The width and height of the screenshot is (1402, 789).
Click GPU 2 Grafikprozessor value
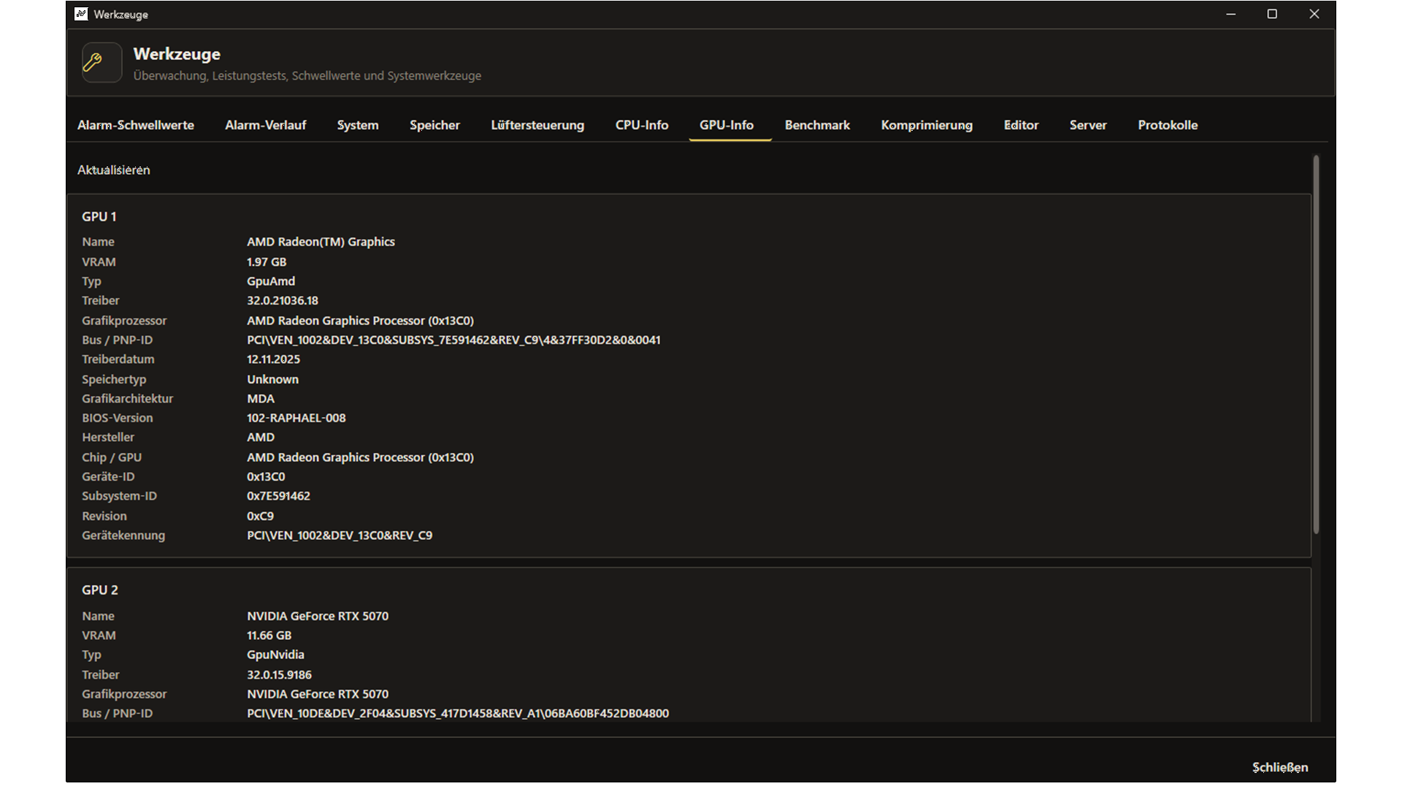point(318,694)
